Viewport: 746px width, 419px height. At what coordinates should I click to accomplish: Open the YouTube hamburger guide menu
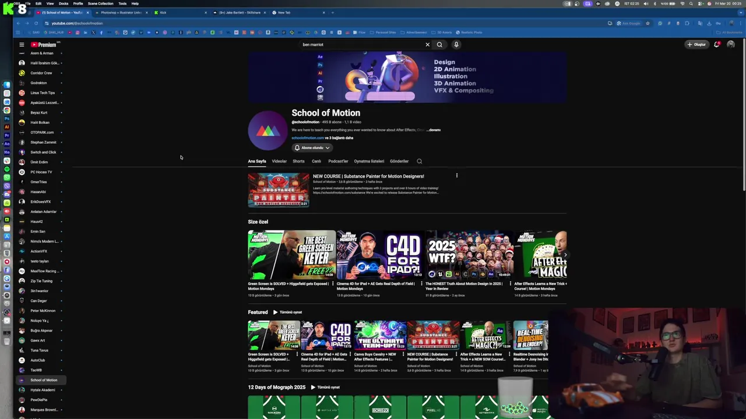(x=22, y=44)
